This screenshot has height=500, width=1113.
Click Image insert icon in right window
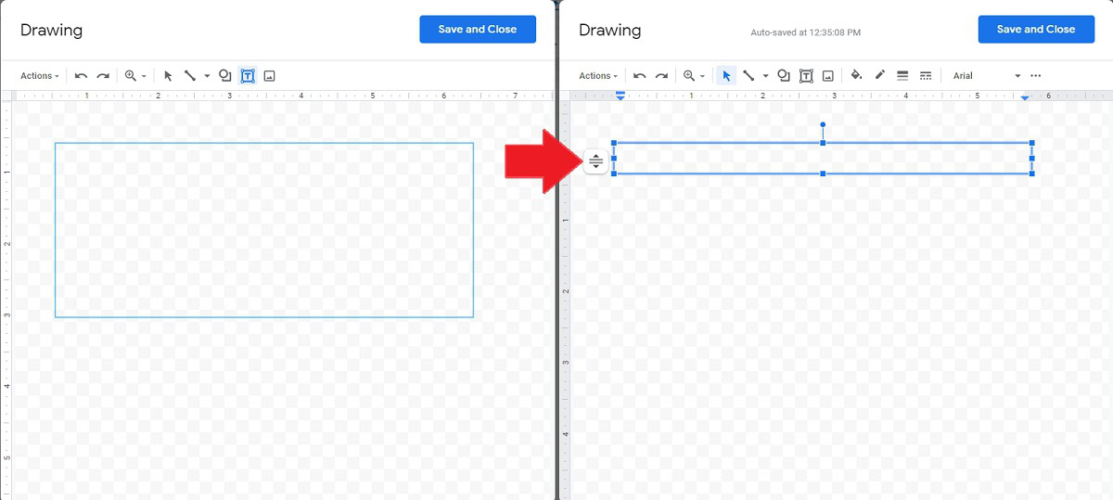827,76
